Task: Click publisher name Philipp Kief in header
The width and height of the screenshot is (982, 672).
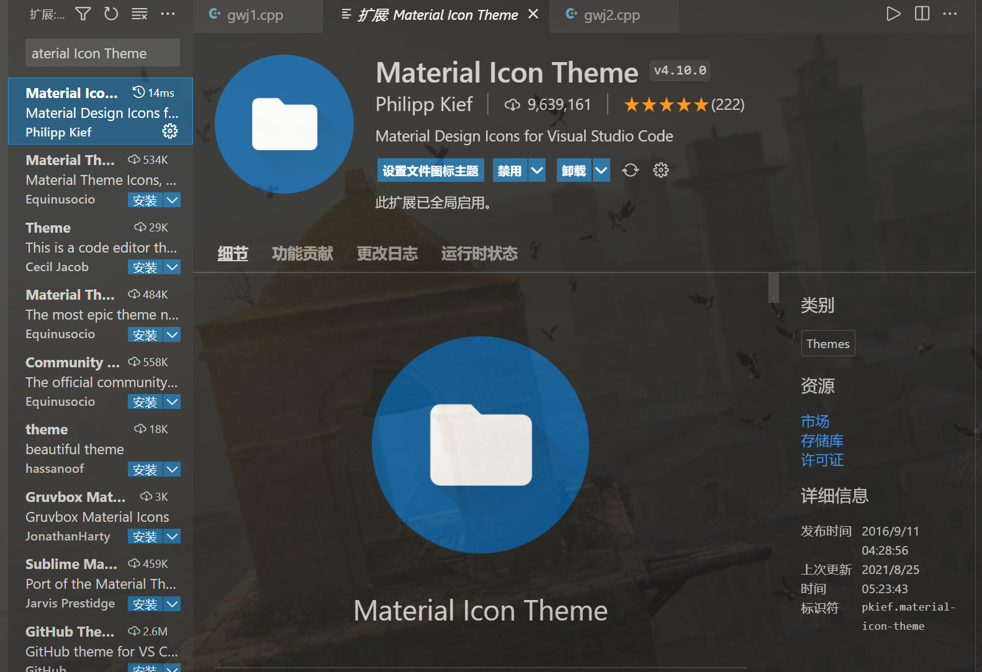Action: click(x=424, y=104)
